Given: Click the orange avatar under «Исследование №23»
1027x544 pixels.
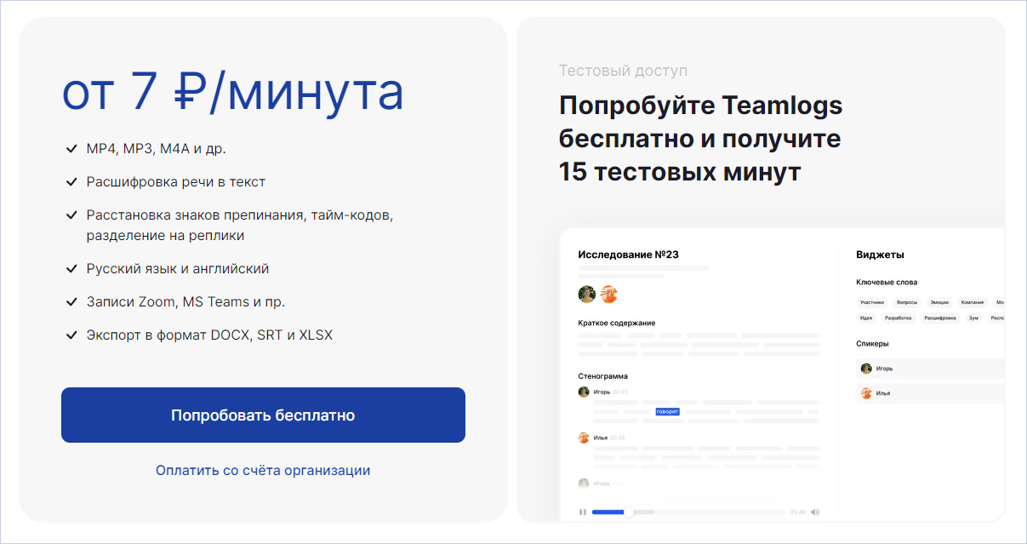Looking at the screenshot, I should (x=608, y=295).
